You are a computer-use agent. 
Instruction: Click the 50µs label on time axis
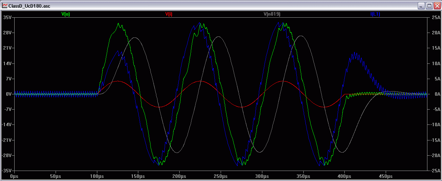(x=56, y=176)
